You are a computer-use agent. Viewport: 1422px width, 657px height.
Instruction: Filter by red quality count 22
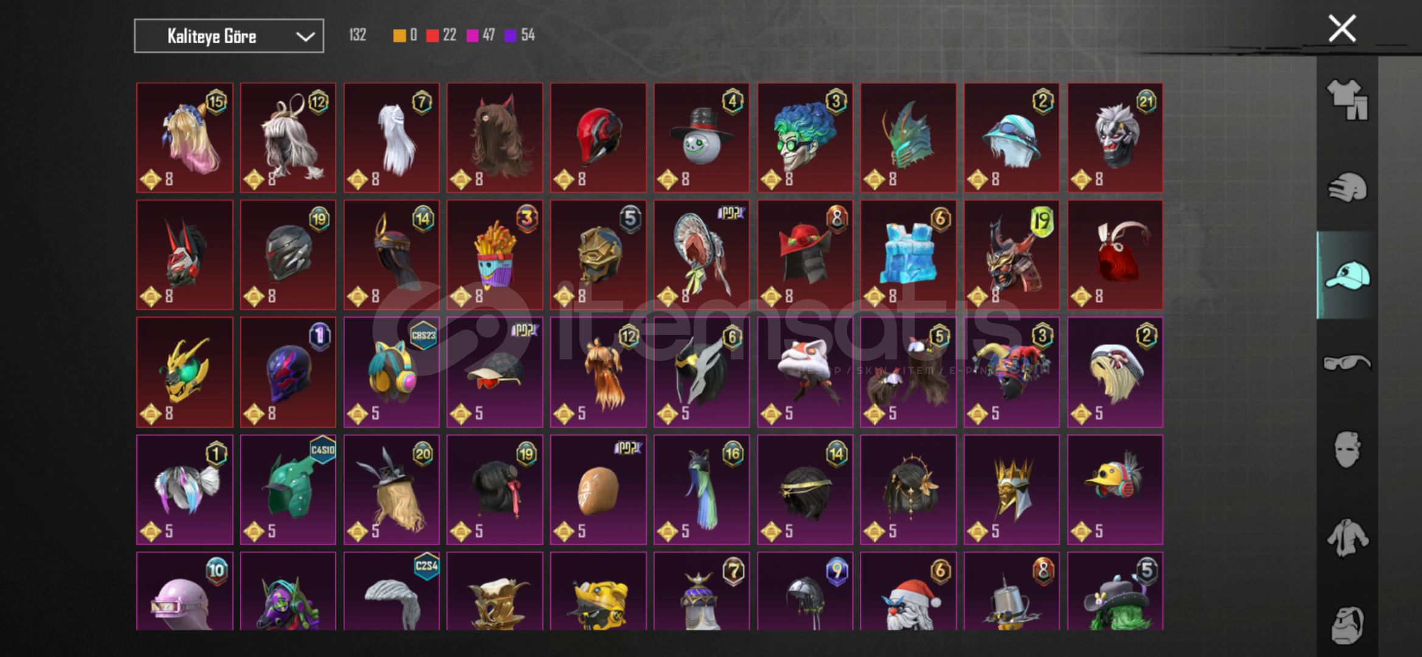(441, 35)
